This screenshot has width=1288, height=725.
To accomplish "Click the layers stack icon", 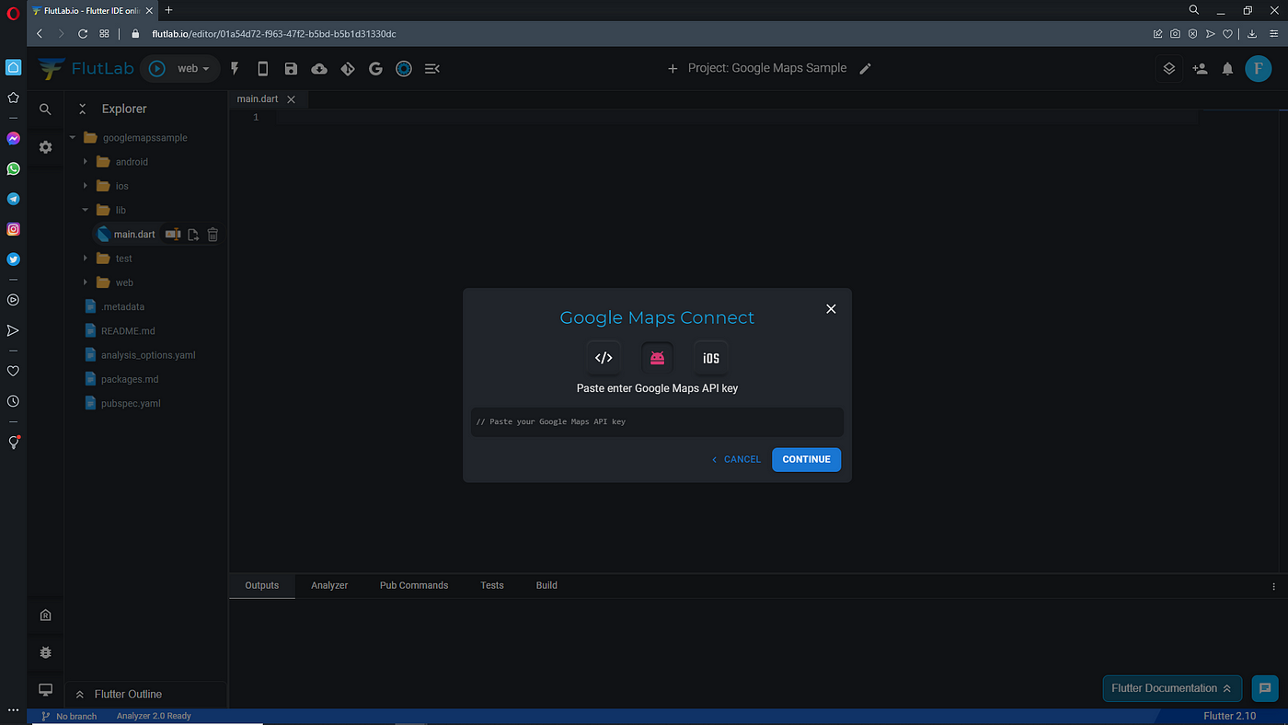I will (1168, 68).
